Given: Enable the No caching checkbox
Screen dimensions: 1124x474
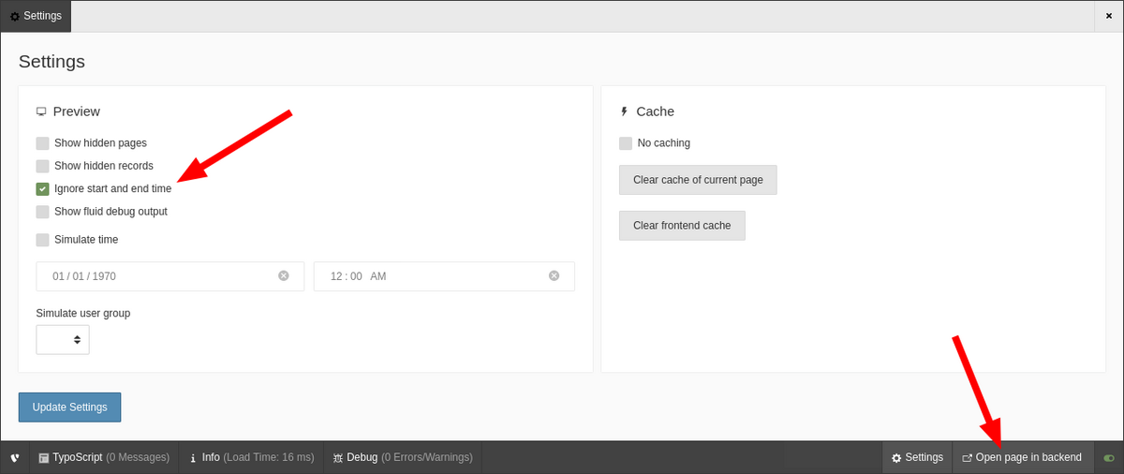Looking at the screenshot, I should pyautogui.click(x=626, y=143).
